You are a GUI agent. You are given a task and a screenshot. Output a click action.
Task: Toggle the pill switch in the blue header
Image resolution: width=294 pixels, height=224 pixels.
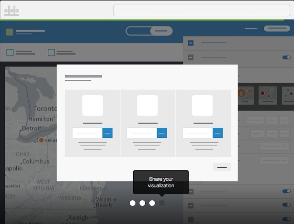149,31
